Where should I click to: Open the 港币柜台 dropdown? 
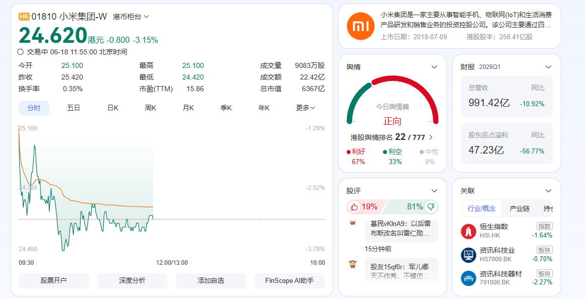tap(131, 17)
